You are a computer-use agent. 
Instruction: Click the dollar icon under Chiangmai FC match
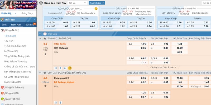60,103
